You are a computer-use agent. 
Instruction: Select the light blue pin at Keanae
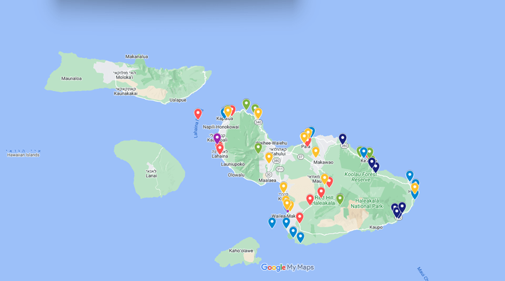coord(364,152)
